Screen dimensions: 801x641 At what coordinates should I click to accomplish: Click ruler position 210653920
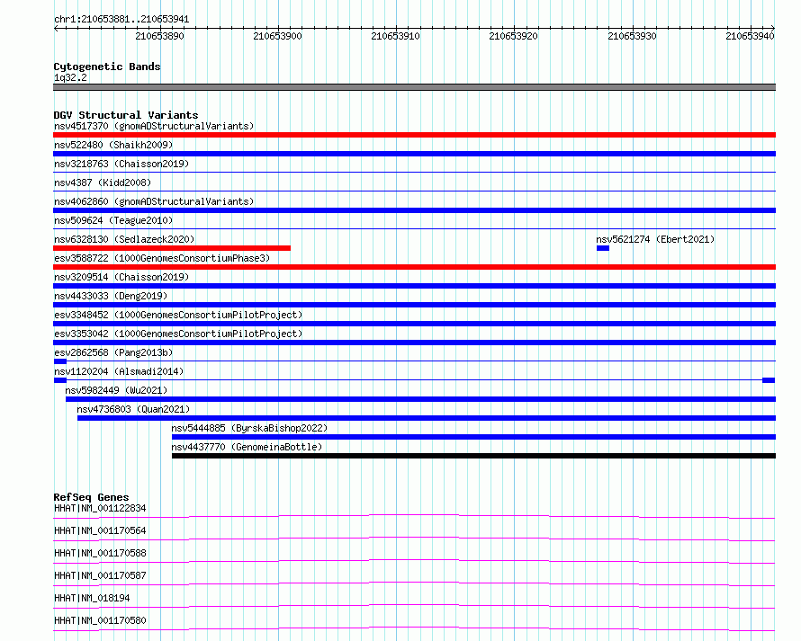513,36
